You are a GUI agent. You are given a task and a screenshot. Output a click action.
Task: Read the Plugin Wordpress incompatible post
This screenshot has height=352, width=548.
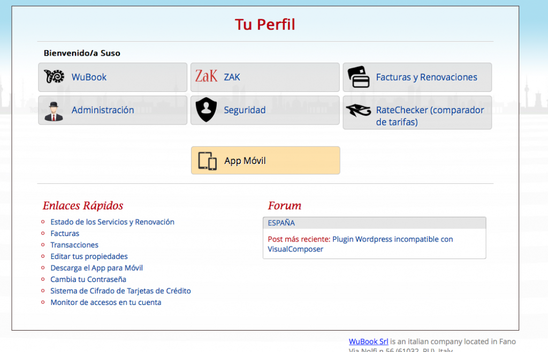360,244
